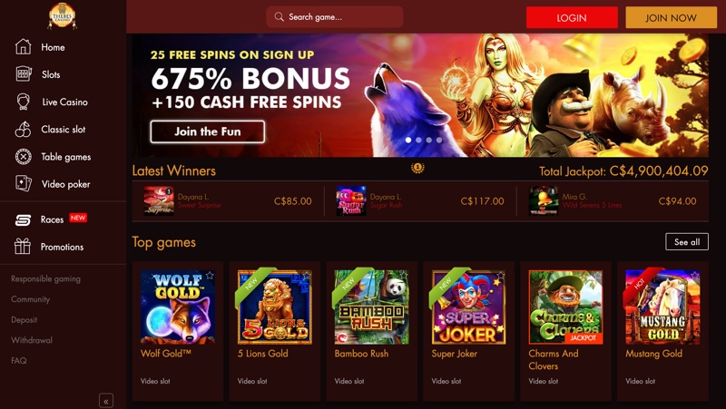Image resolution: width=726 pixels, height=409 pixels.
Task: Open Live Casino dealer icon
Action: coord(24,102)
